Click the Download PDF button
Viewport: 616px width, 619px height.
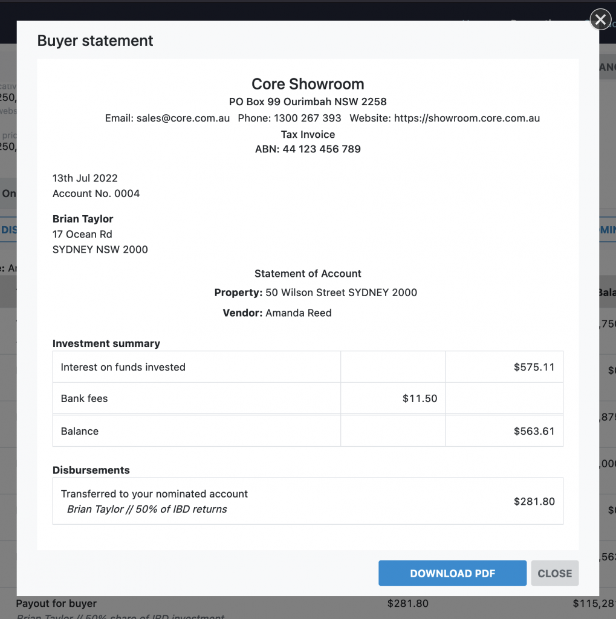pos(452,574)
